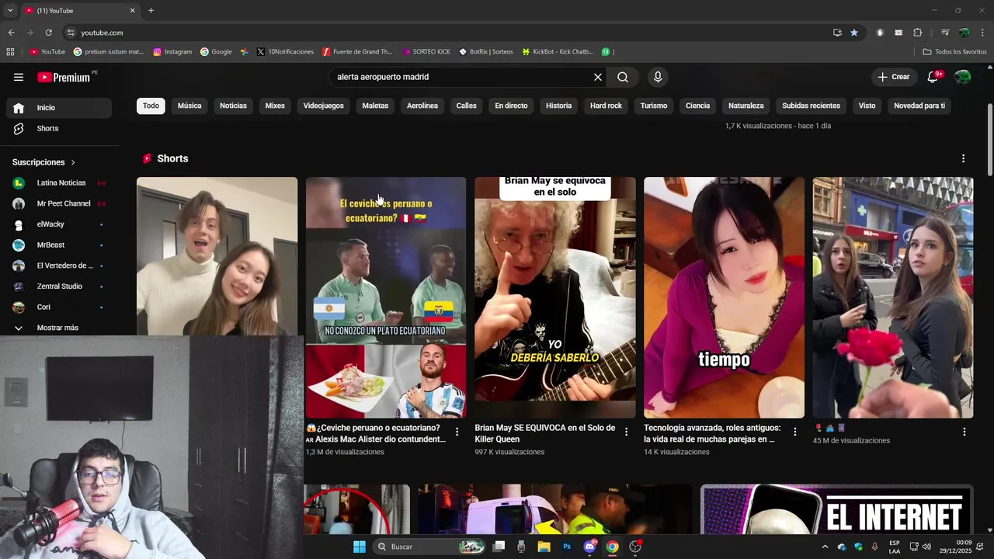Show hidden system tray icons
Screen dimensions: 994x559
click(x=825, y=547)
